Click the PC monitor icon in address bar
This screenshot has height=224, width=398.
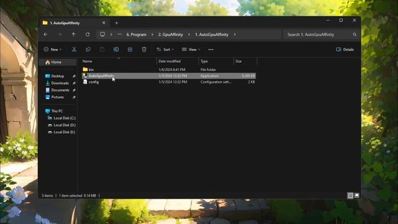(102, 34)
